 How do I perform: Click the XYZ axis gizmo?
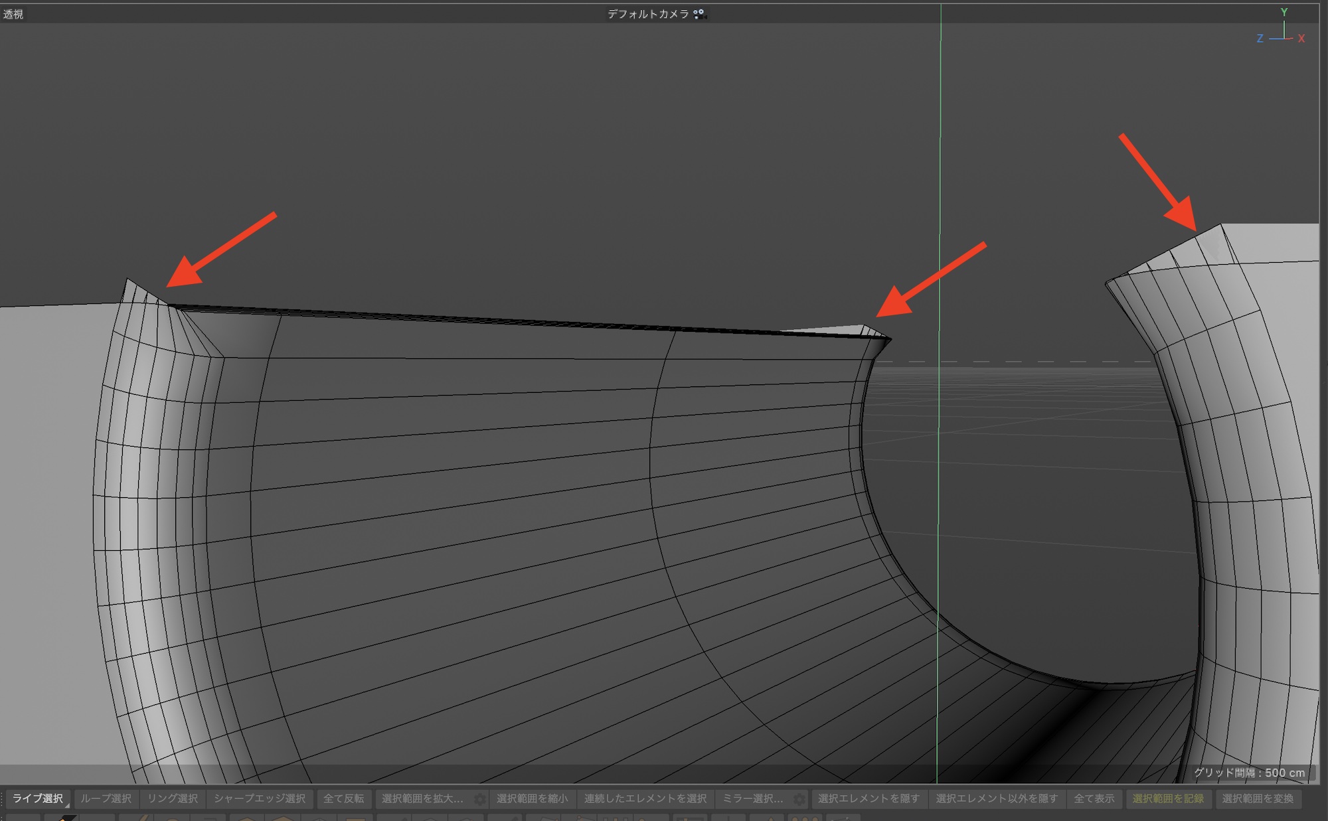pyautogui.click(x=1282, y=30)
